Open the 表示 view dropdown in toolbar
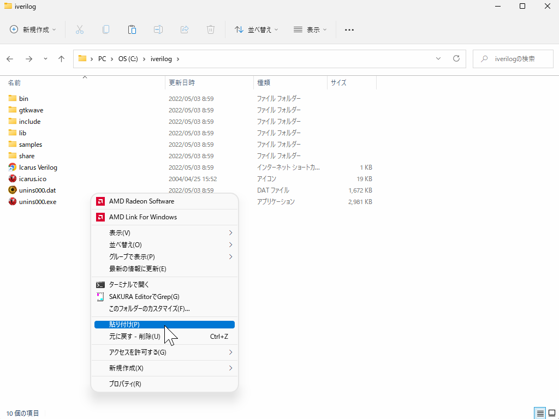 click(x=310, y=29)
